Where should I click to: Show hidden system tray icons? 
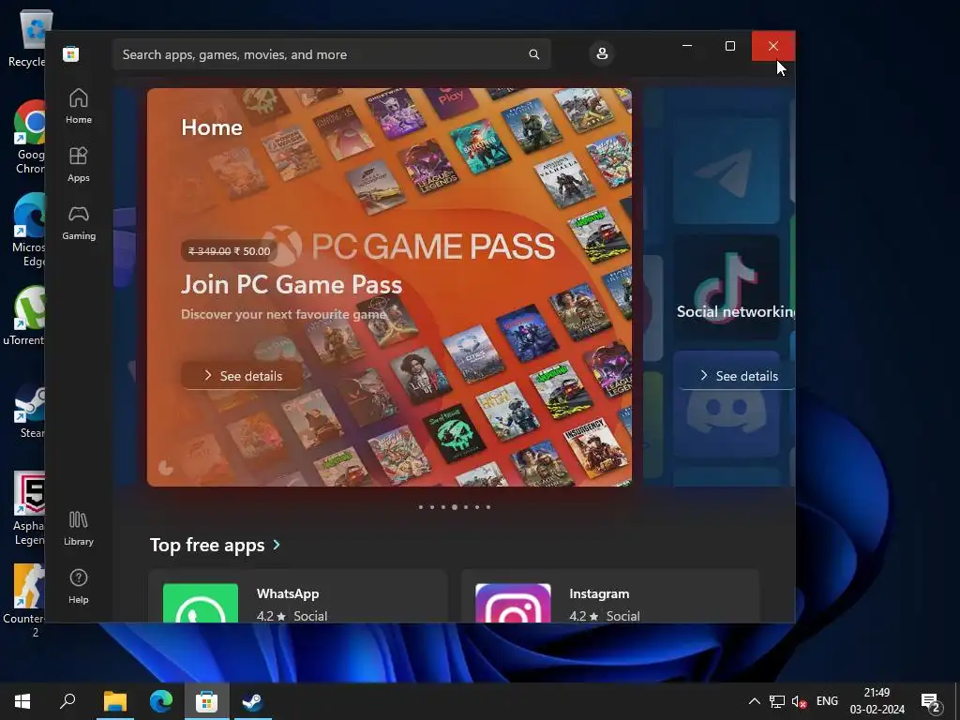pos(755,701)
